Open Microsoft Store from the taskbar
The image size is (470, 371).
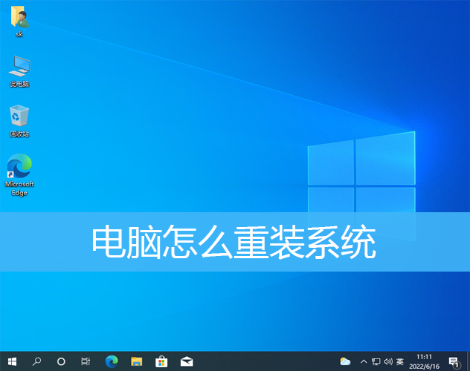pos(161,361)
